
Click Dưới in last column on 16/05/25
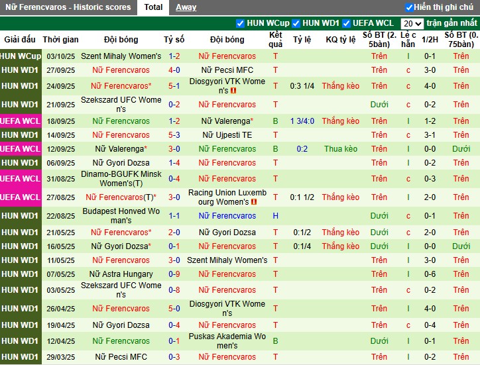461,246
